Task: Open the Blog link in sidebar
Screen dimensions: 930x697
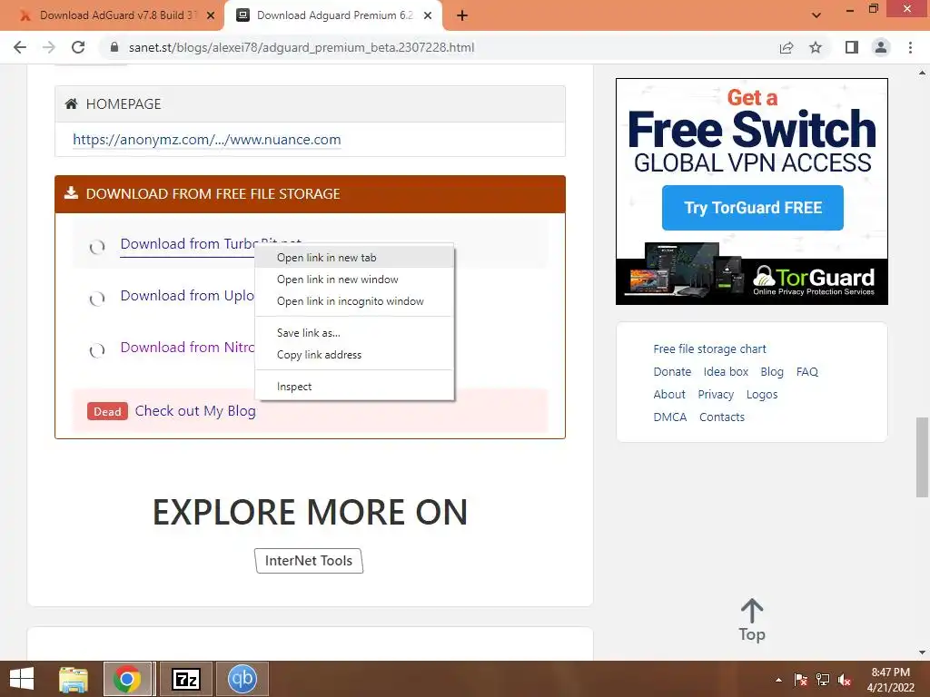Action: coord(772,371)
